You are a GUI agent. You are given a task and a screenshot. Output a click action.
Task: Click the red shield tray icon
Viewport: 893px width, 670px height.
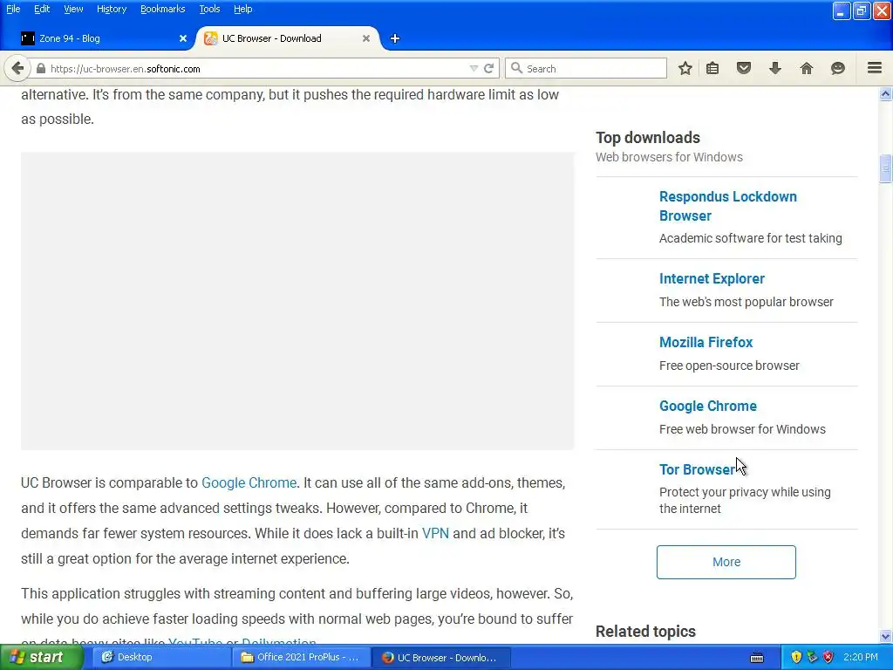point(828,658)
